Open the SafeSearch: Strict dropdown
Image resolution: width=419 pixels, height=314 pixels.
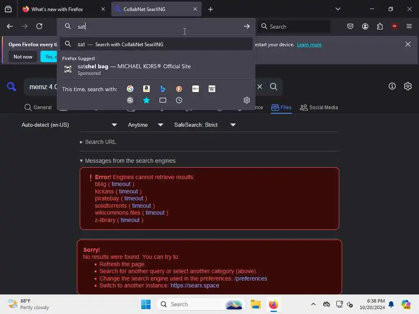tap(205, 125)
